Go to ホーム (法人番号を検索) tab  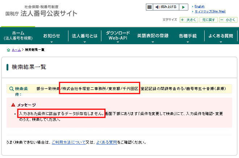(18, 36)
